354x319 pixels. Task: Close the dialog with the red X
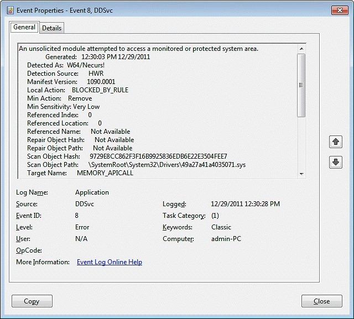pos(339,10)
